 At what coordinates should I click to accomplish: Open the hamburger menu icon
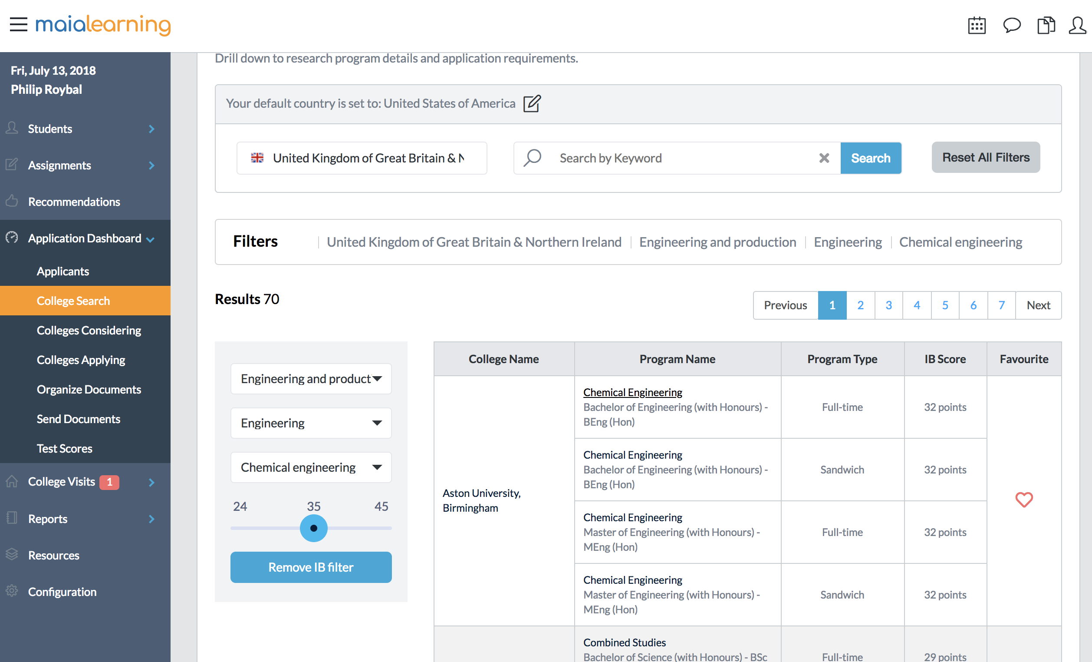(x=19, y=24)
